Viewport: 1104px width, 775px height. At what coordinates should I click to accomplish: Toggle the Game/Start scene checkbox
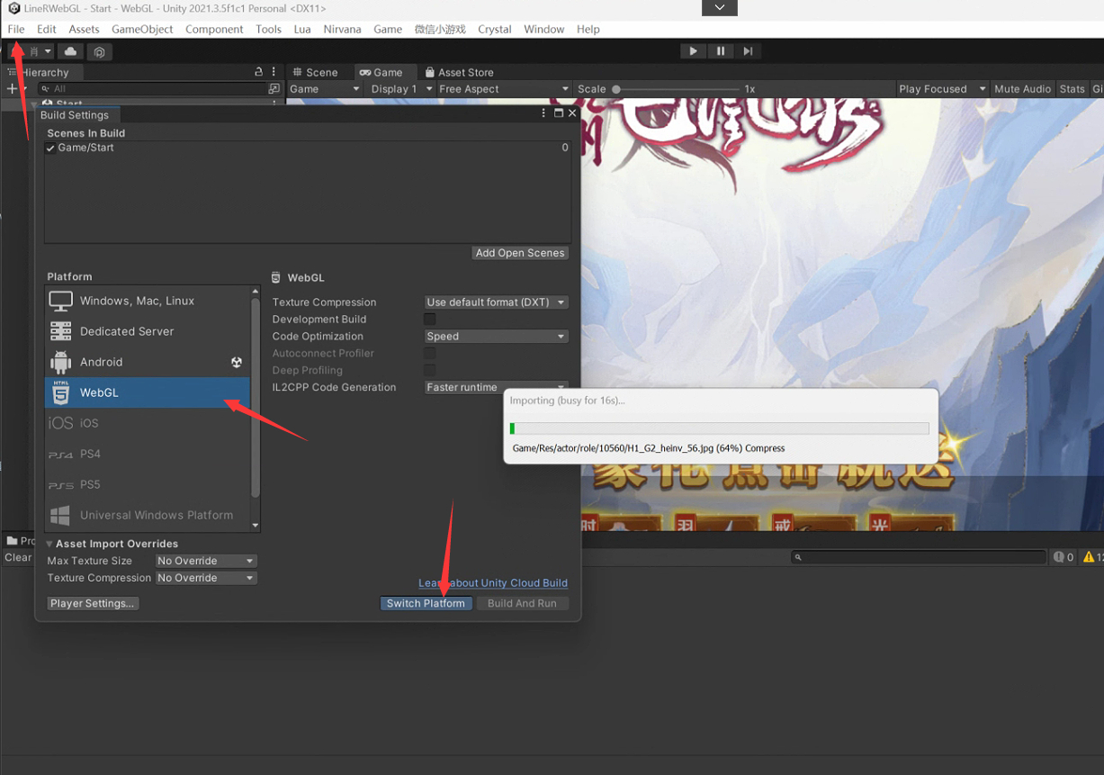pyautogui.click(x=51, y=149)
